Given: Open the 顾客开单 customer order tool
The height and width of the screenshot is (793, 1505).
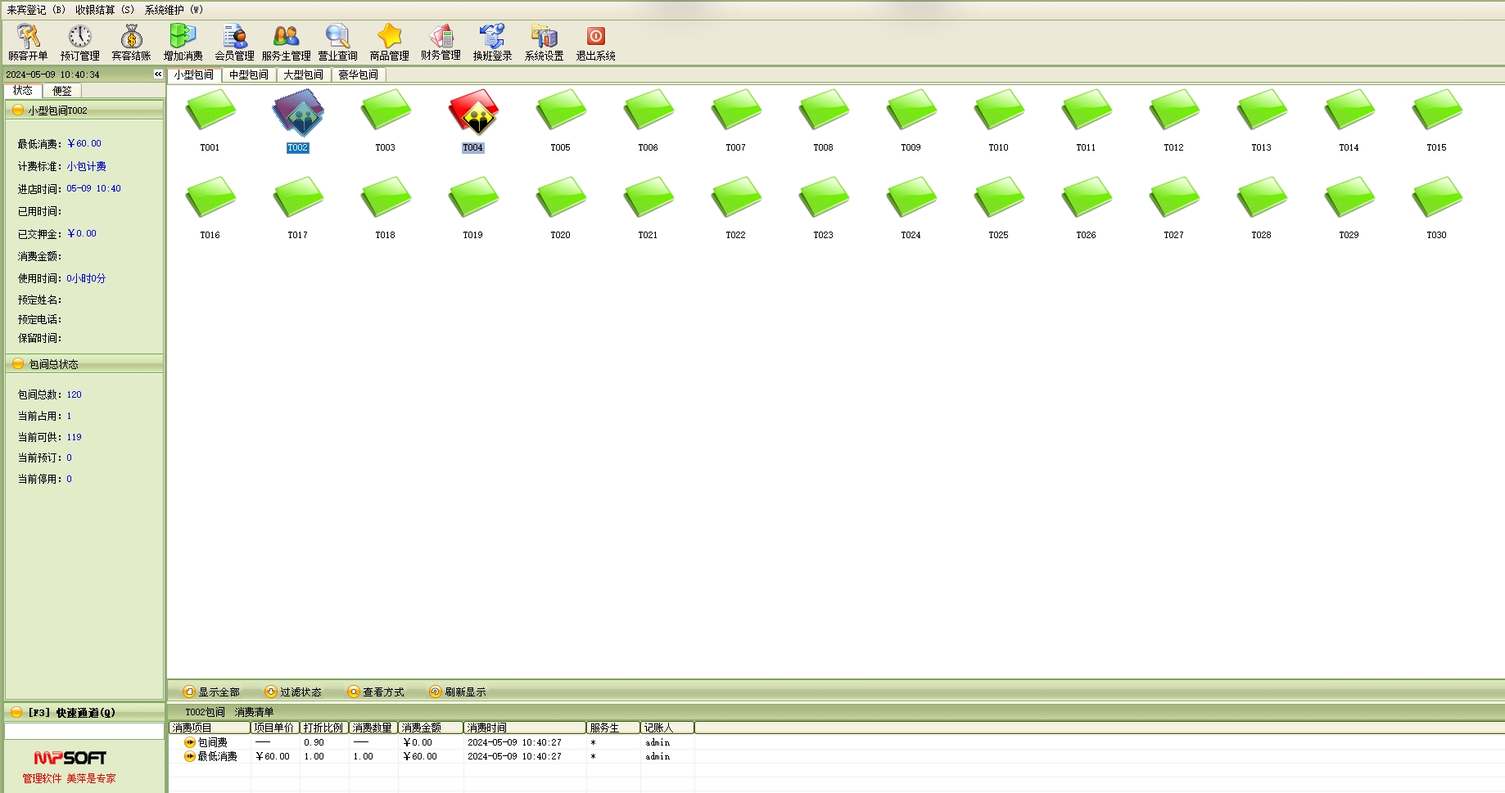Looking at the screenshot, I should [28, 43].
